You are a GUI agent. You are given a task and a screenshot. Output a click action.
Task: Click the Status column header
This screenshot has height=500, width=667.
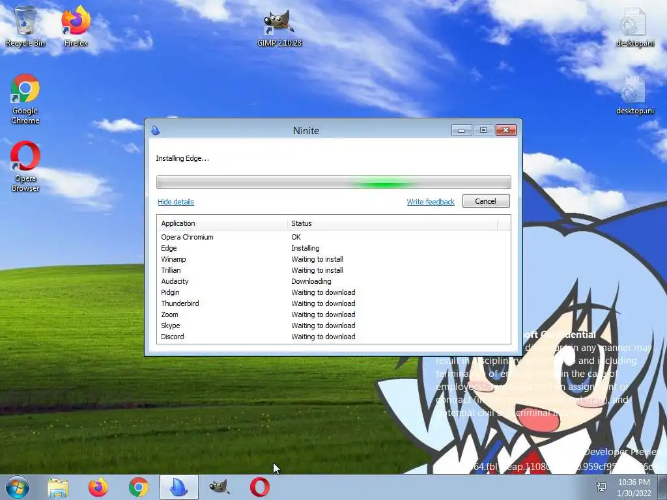[x=392, y=223]
